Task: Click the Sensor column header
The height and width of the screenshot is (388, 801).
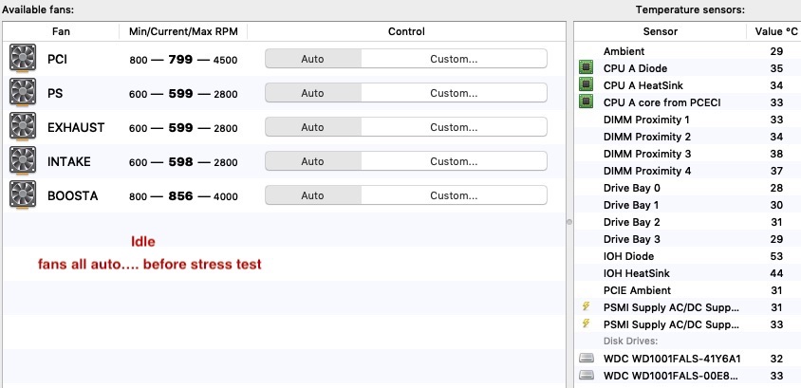Action: (x=661, y=31)
